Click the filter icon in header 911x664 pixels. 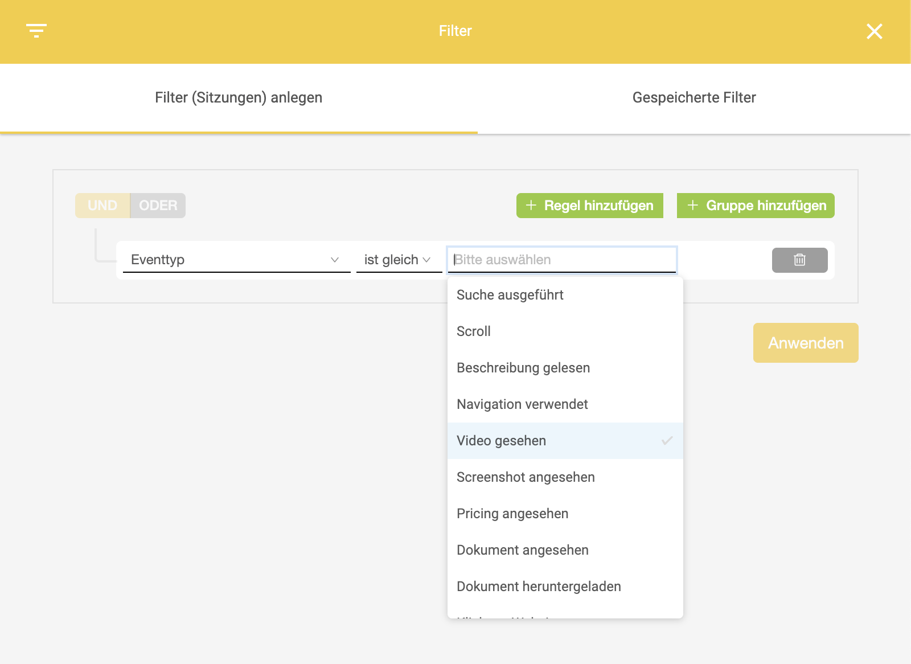(x=36, y=31)
